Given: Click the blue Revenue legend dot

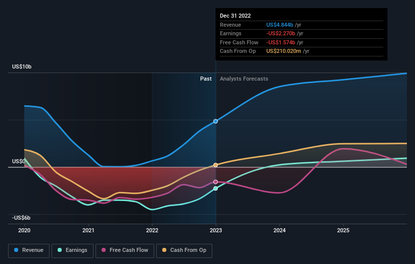Looking at the screenshot, I should 16,250.
